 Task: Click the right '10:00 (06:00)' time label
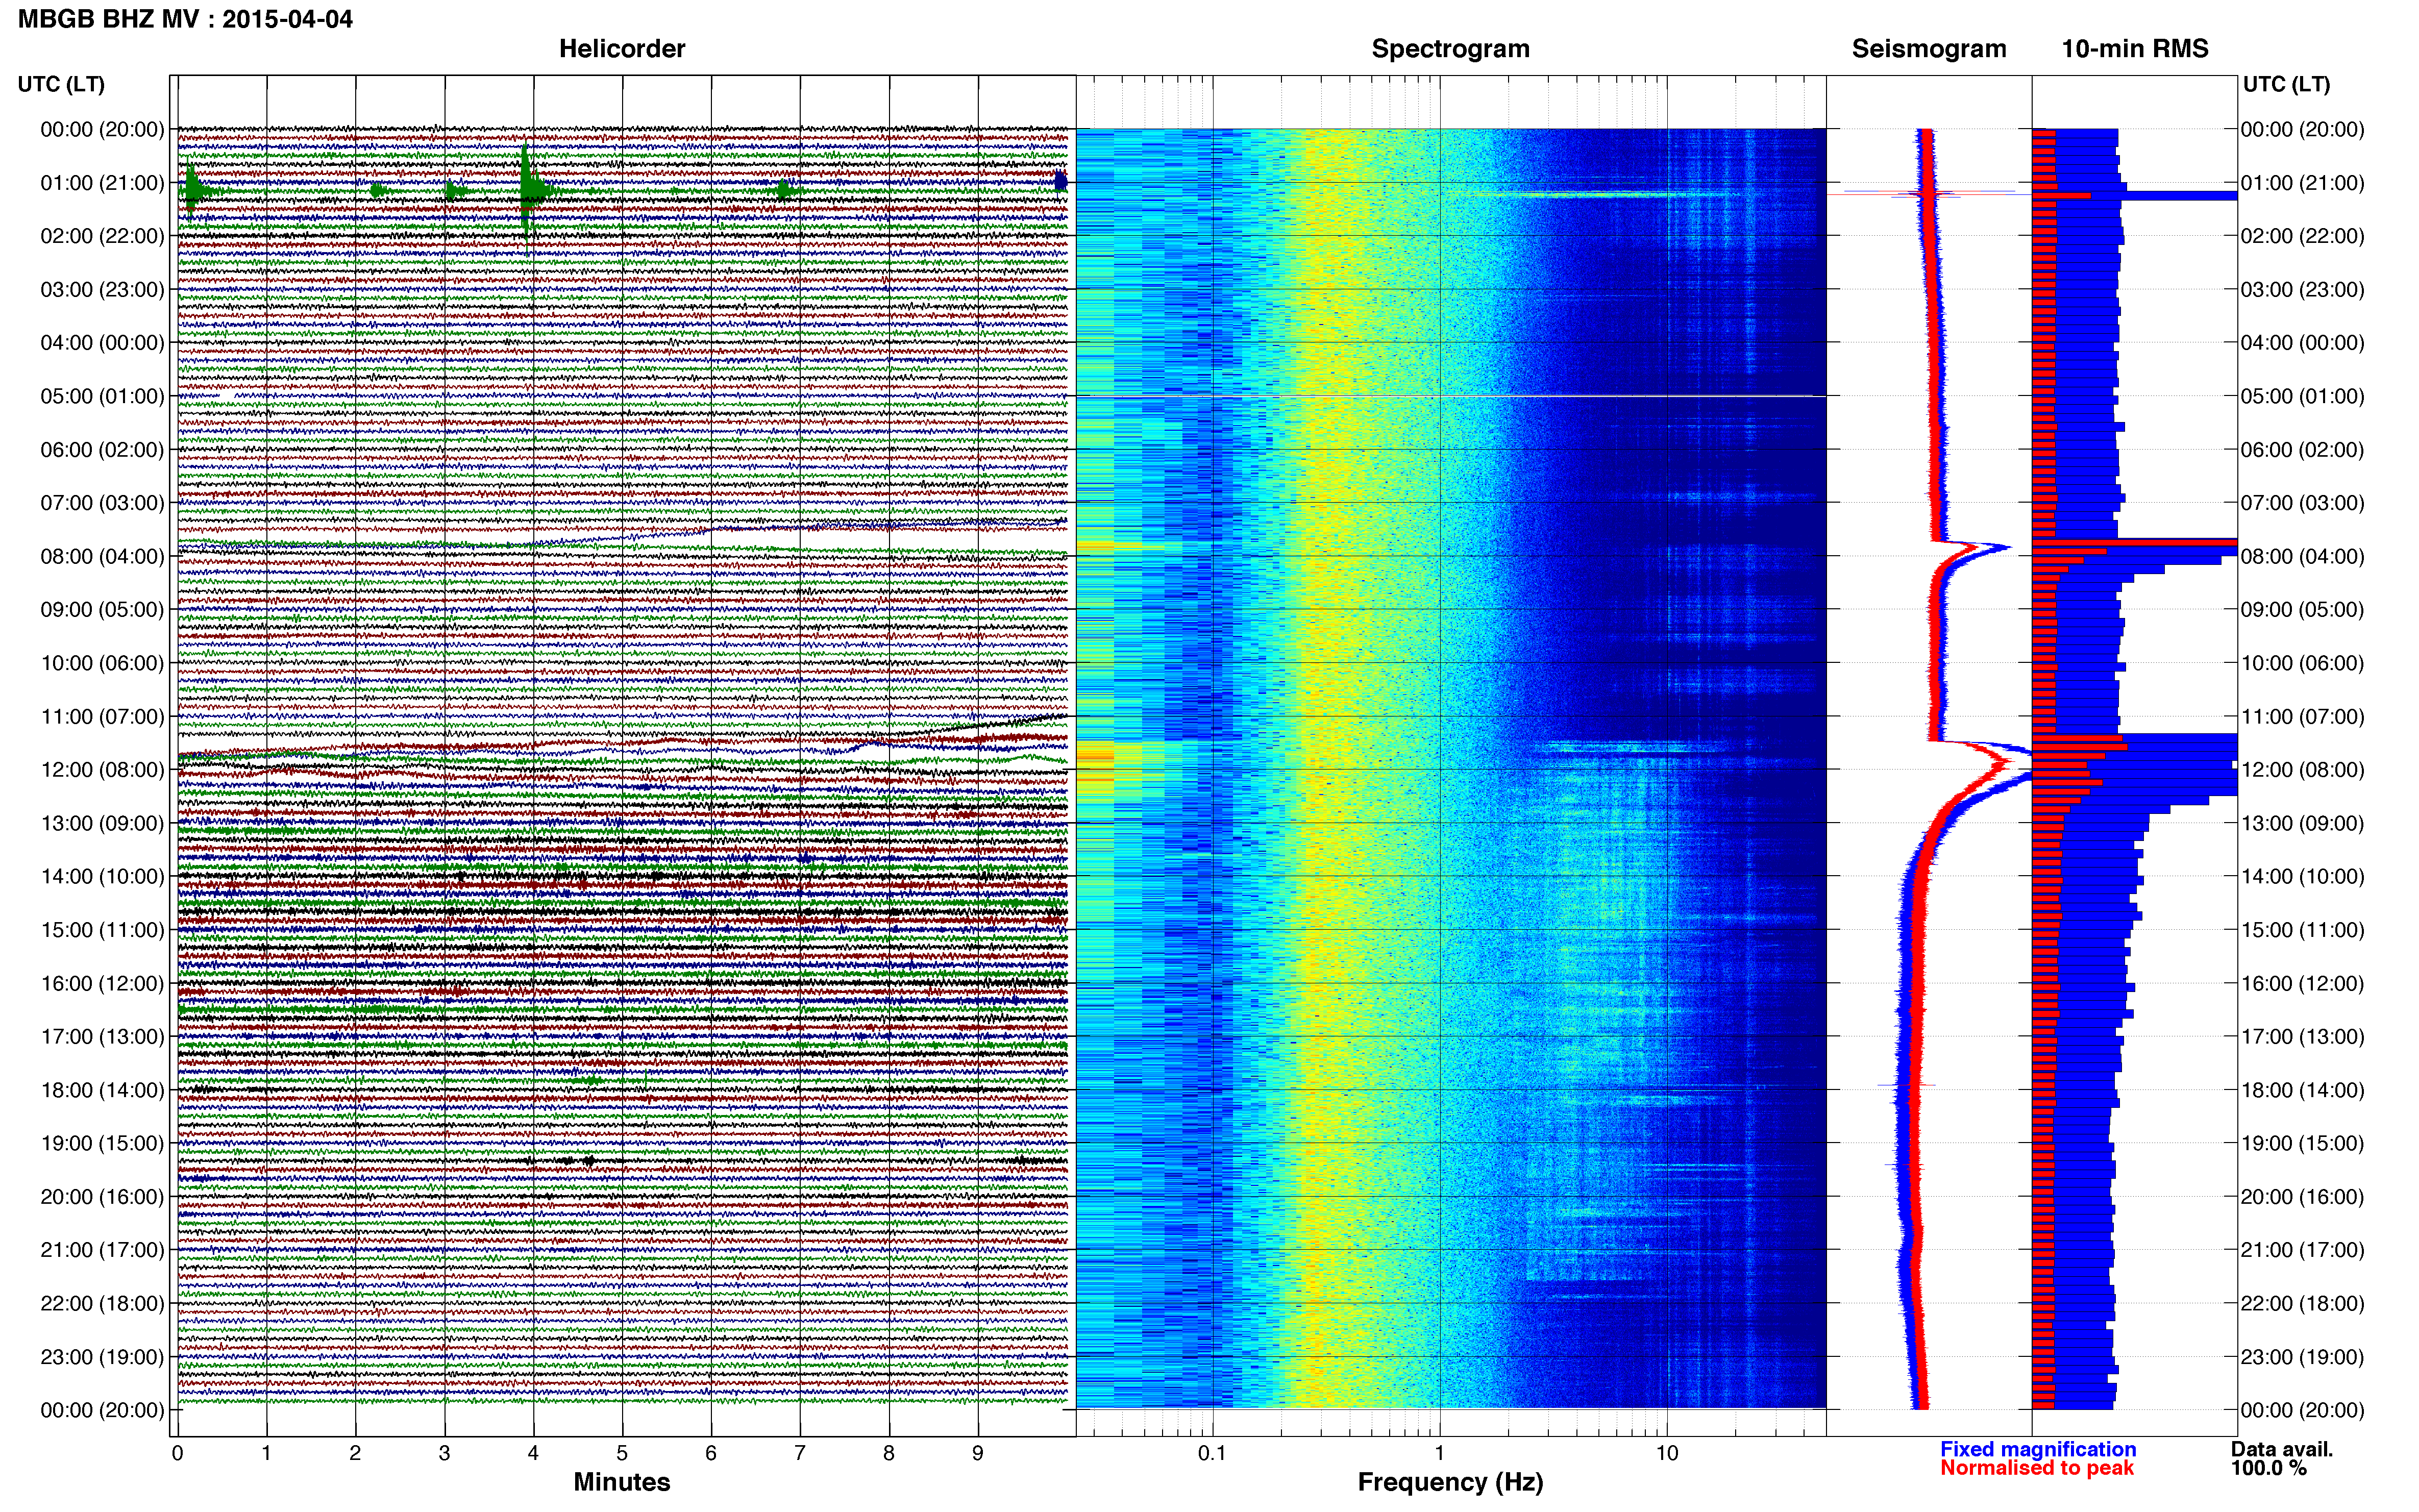tap(2302, 663)
